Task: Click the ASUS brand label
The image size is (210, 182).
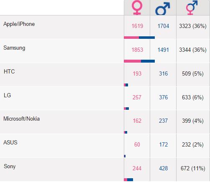Action: click(x=10, y=142)
